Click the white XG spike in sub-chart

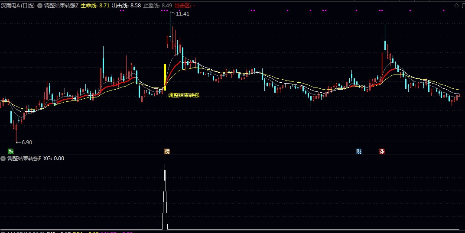[165, 197]
